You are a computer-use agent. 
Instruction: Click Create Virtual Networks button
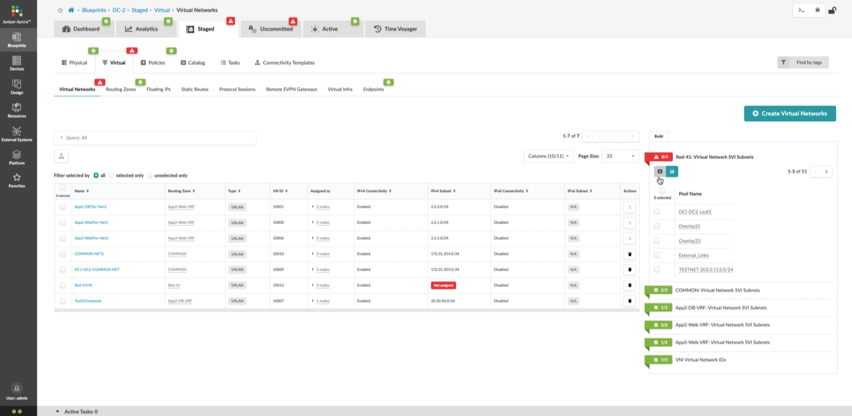(790, 114)
